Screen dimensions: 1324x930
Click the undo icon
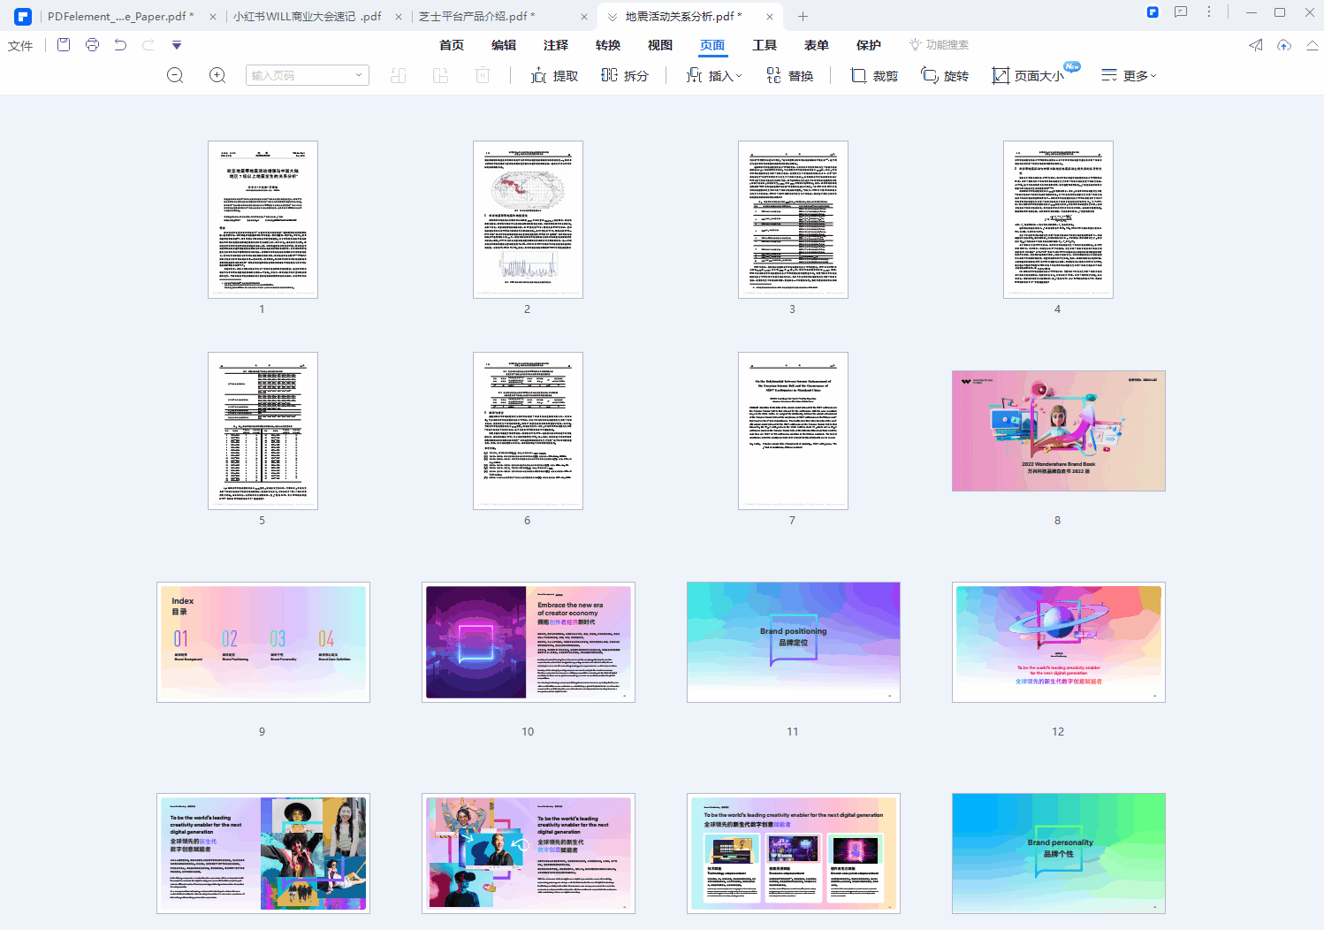pyautogui.click(x=120, y=45)
